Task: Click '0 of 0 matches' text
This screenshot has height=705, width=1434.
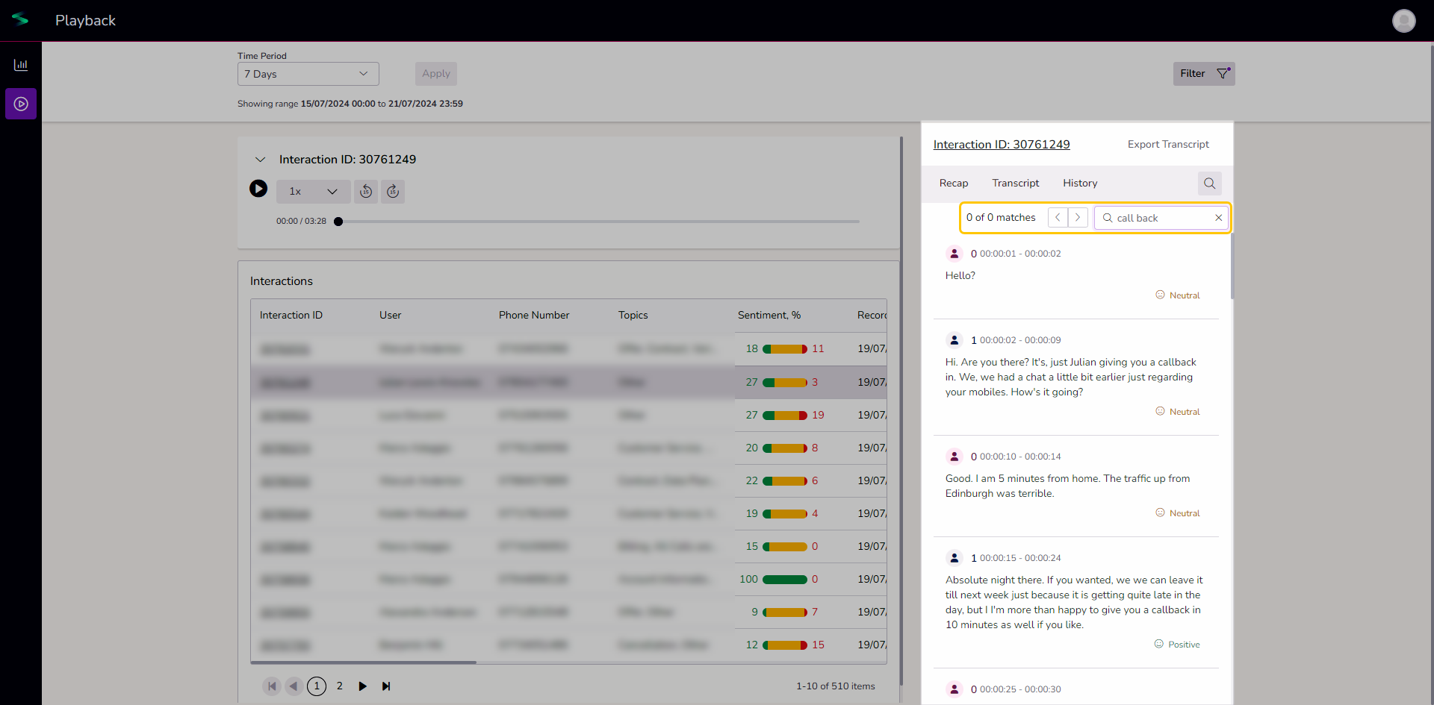Action: (x=1001, y=218)
